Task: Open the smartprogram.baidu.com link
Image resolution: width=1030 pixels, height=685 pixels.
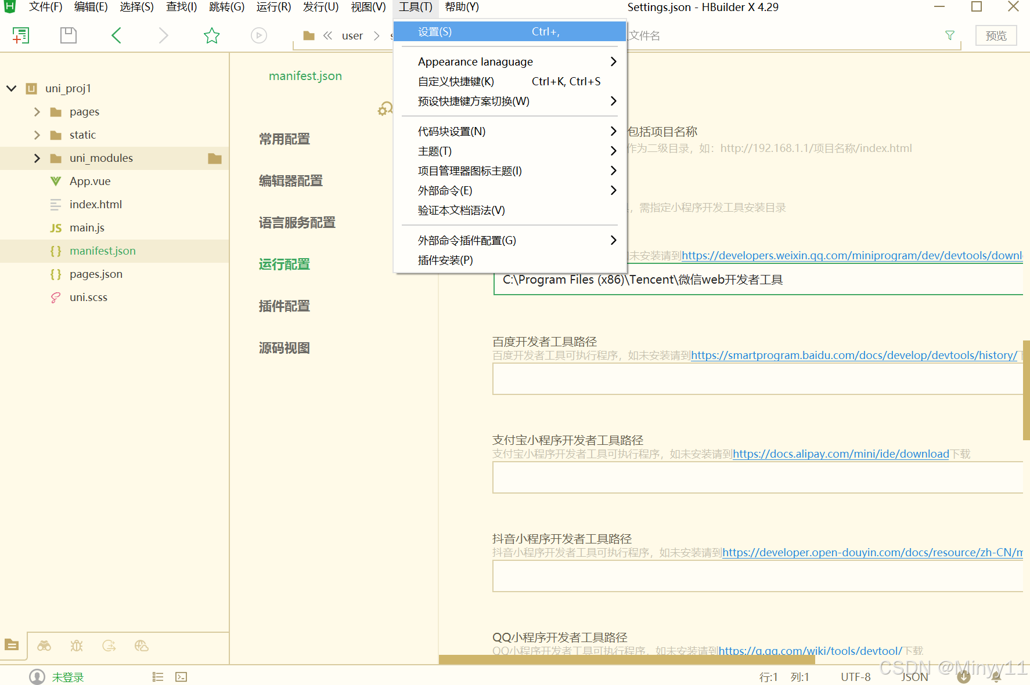Action: point(854,355)
